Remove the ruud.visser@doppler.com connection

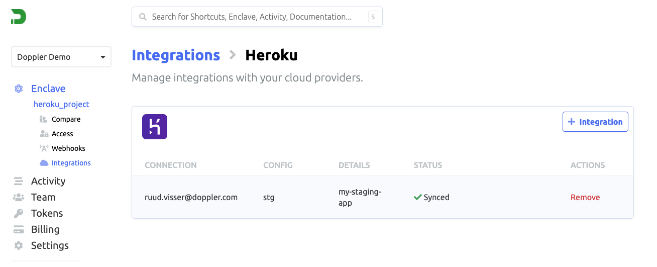click(585, 197)
